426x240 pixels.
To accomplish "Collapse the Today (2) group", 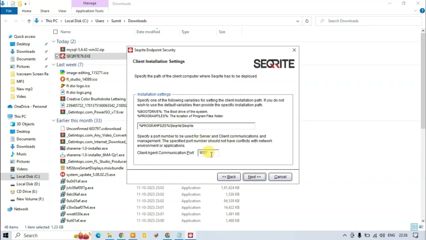I will pos(53,42).
